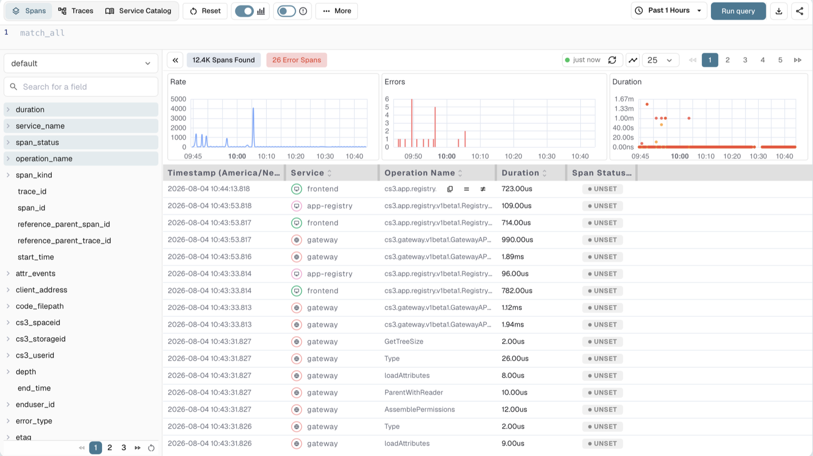Screen dimensions: 813x456
Task: Click the AssemblePermissions operation name
Action: coord(420,409)
